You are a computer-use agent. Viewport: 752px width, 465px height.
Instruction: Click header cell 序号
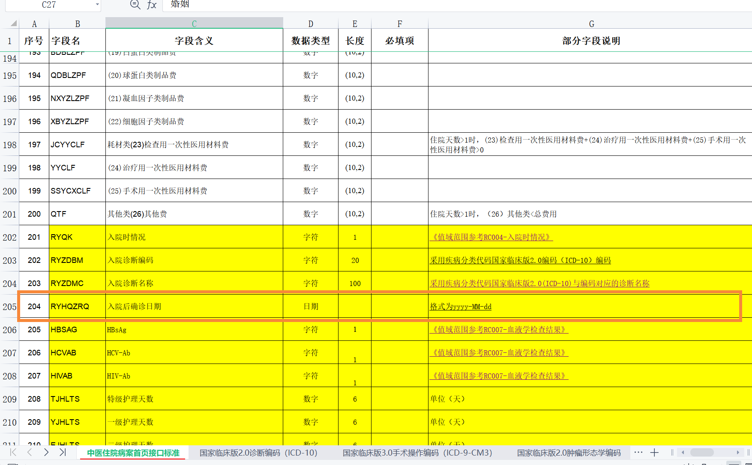click(x=34, y=41)
